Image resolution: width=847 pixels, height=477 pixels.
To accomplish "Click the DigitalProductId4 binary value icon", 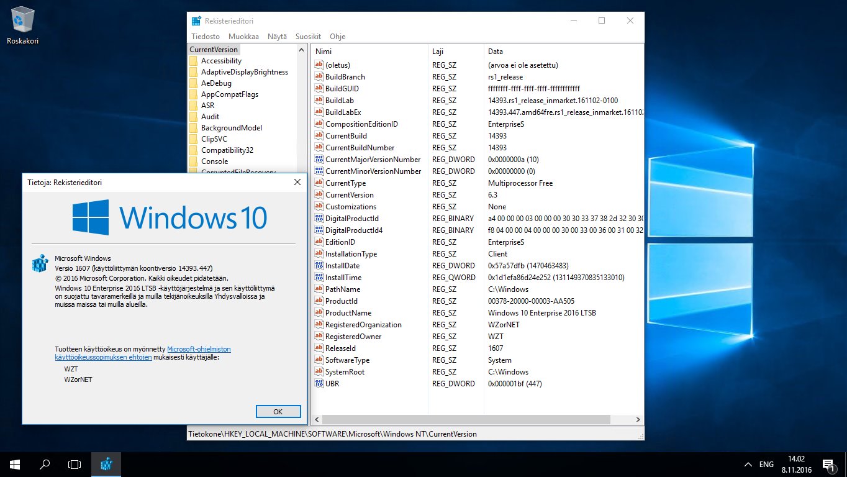I will pos(319,230).
